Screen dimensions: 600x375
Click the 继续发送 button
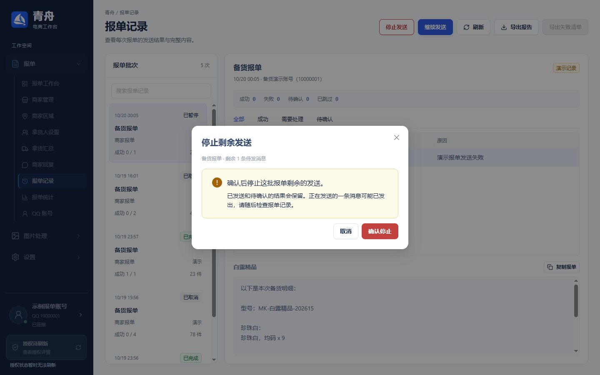tap(435, 27)
